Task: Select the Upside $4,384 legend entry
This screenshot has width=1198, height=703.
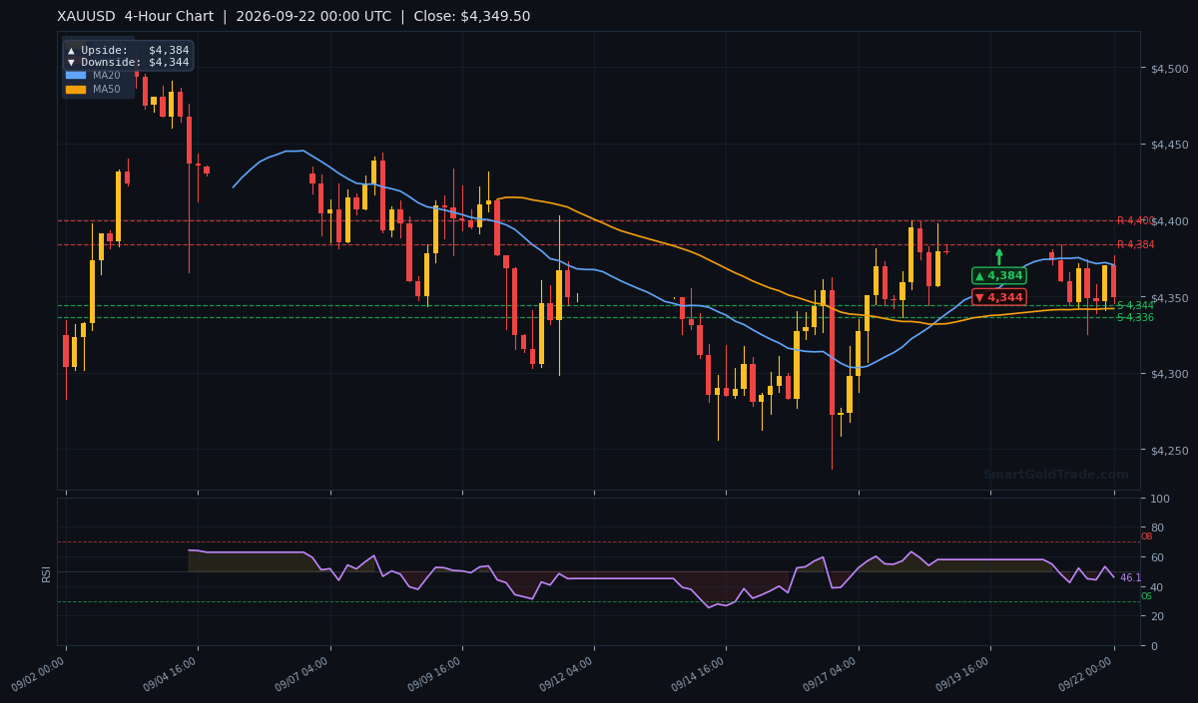Action: [x=128, y=50]
